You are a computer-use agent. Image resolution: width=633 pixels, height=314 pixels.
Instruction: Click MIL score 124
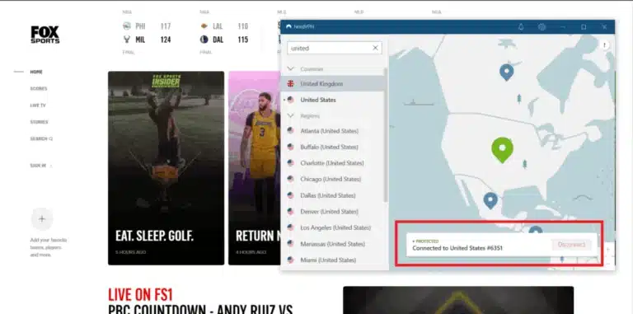pyautogui.click(x=166, y=40)
